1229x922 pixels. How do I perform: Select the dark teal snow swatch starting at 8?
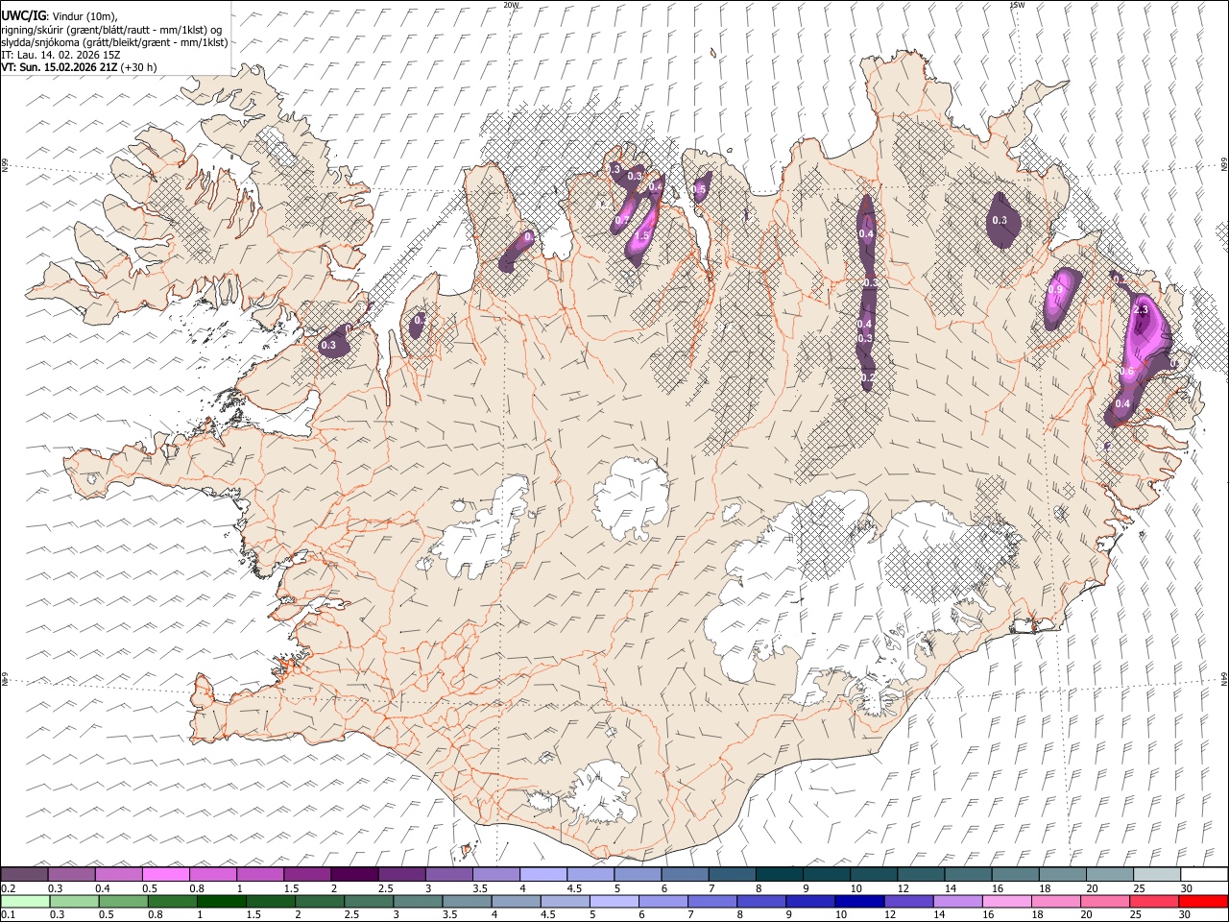pos(780,874)
